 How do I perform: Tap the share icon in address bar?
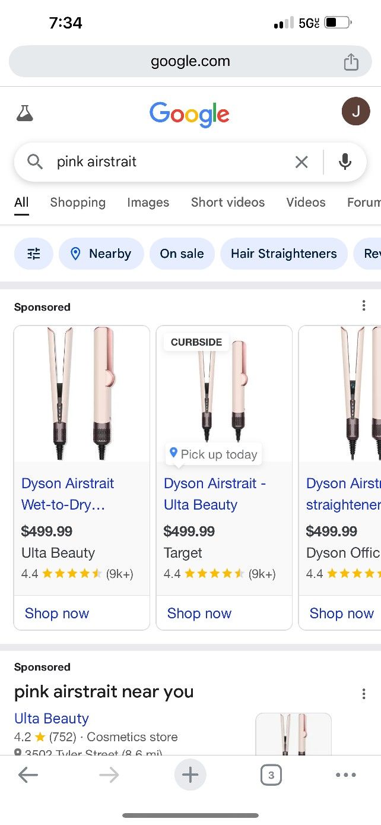351,62
